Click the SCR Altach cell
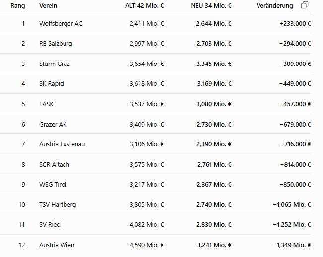 [54, 165]
